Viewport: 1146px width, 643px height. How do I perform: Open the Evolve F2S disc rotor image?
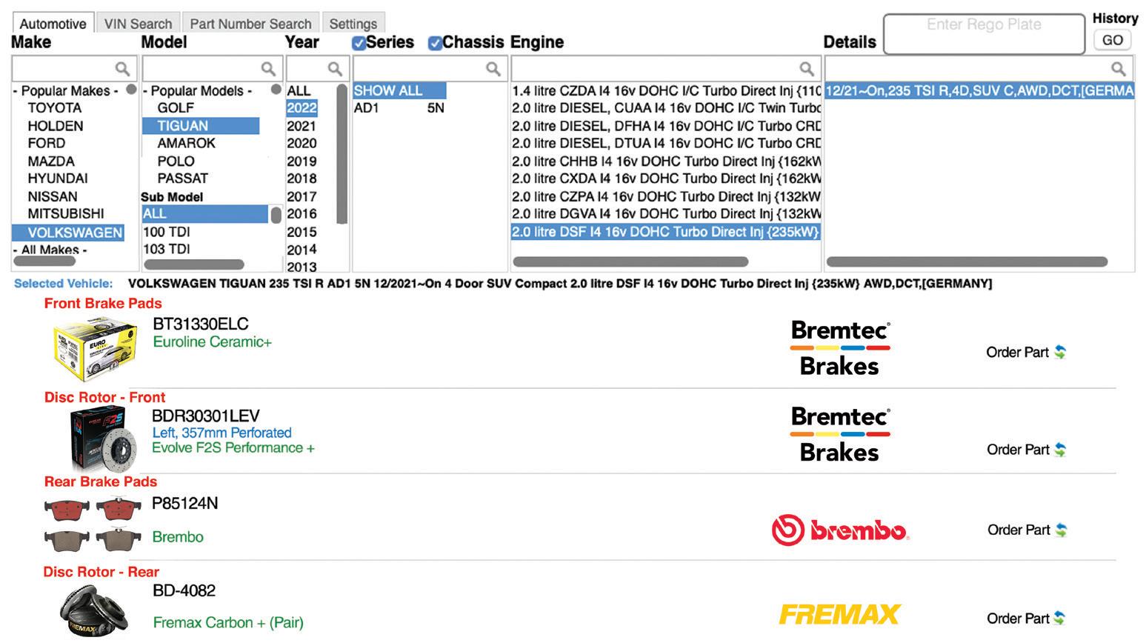pyautogui.click(x=104, y=439)
